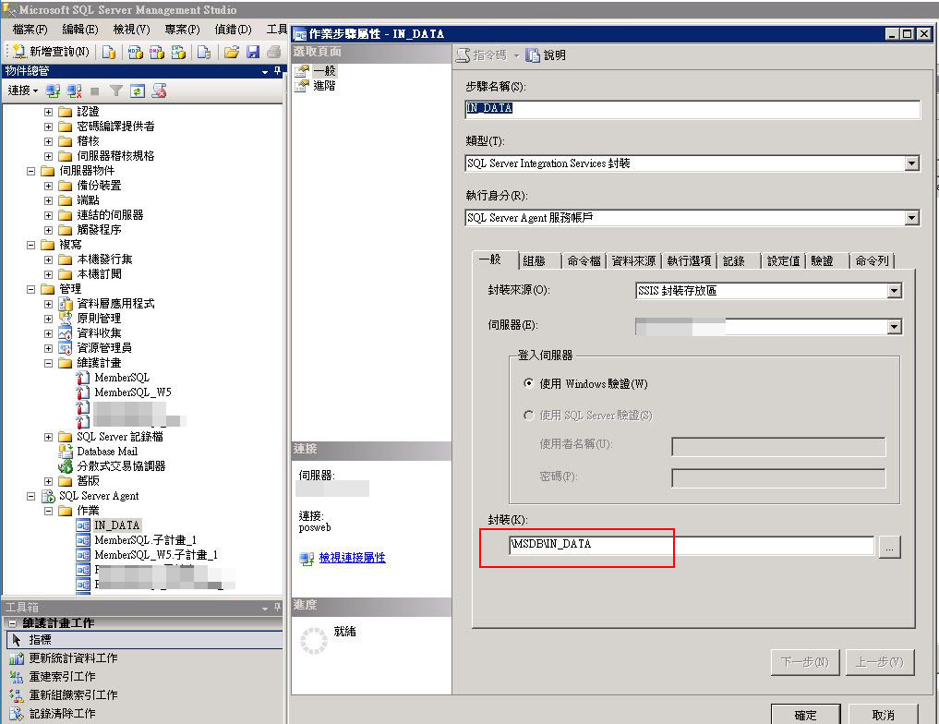The height and width of the screenshot is (724, 939).
Task: Open the Object Explorer panel options arrow
Action: [x=265, y=72]
